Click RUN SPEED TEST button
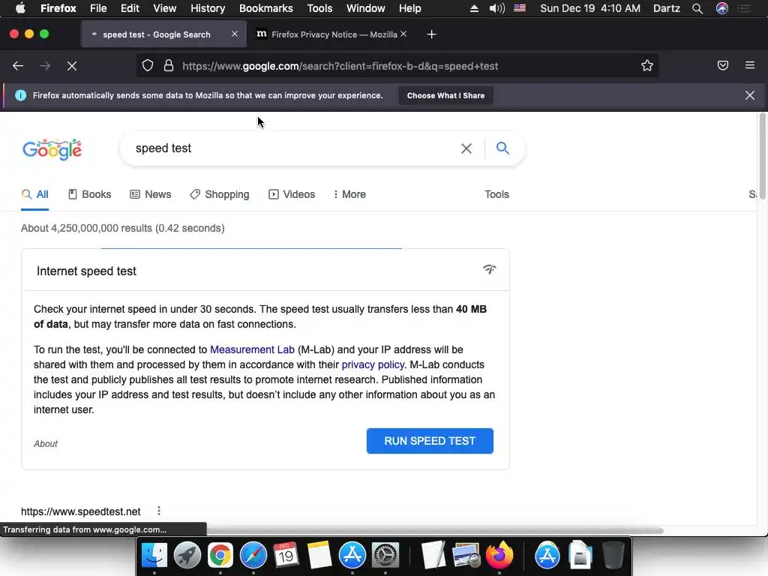The width and height of the screenshot is (768, 576). point(430,441)
